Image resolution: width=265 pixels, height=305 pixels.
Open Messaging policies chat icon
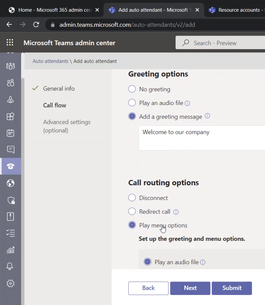point(10,150)
